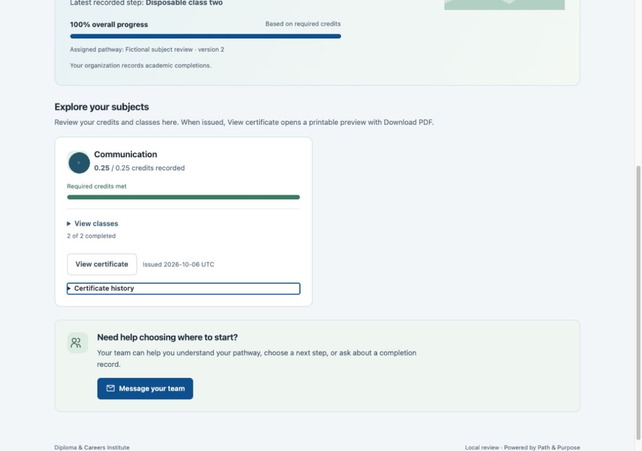This screenshot has height=451, width=642.
Task: Open the View certificate button
Action: [102, 264]
